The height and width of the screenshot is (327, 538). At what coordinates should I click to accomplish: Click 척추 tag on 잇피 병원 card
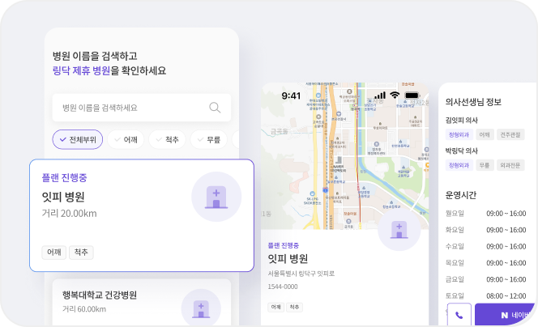coord(81,253)
